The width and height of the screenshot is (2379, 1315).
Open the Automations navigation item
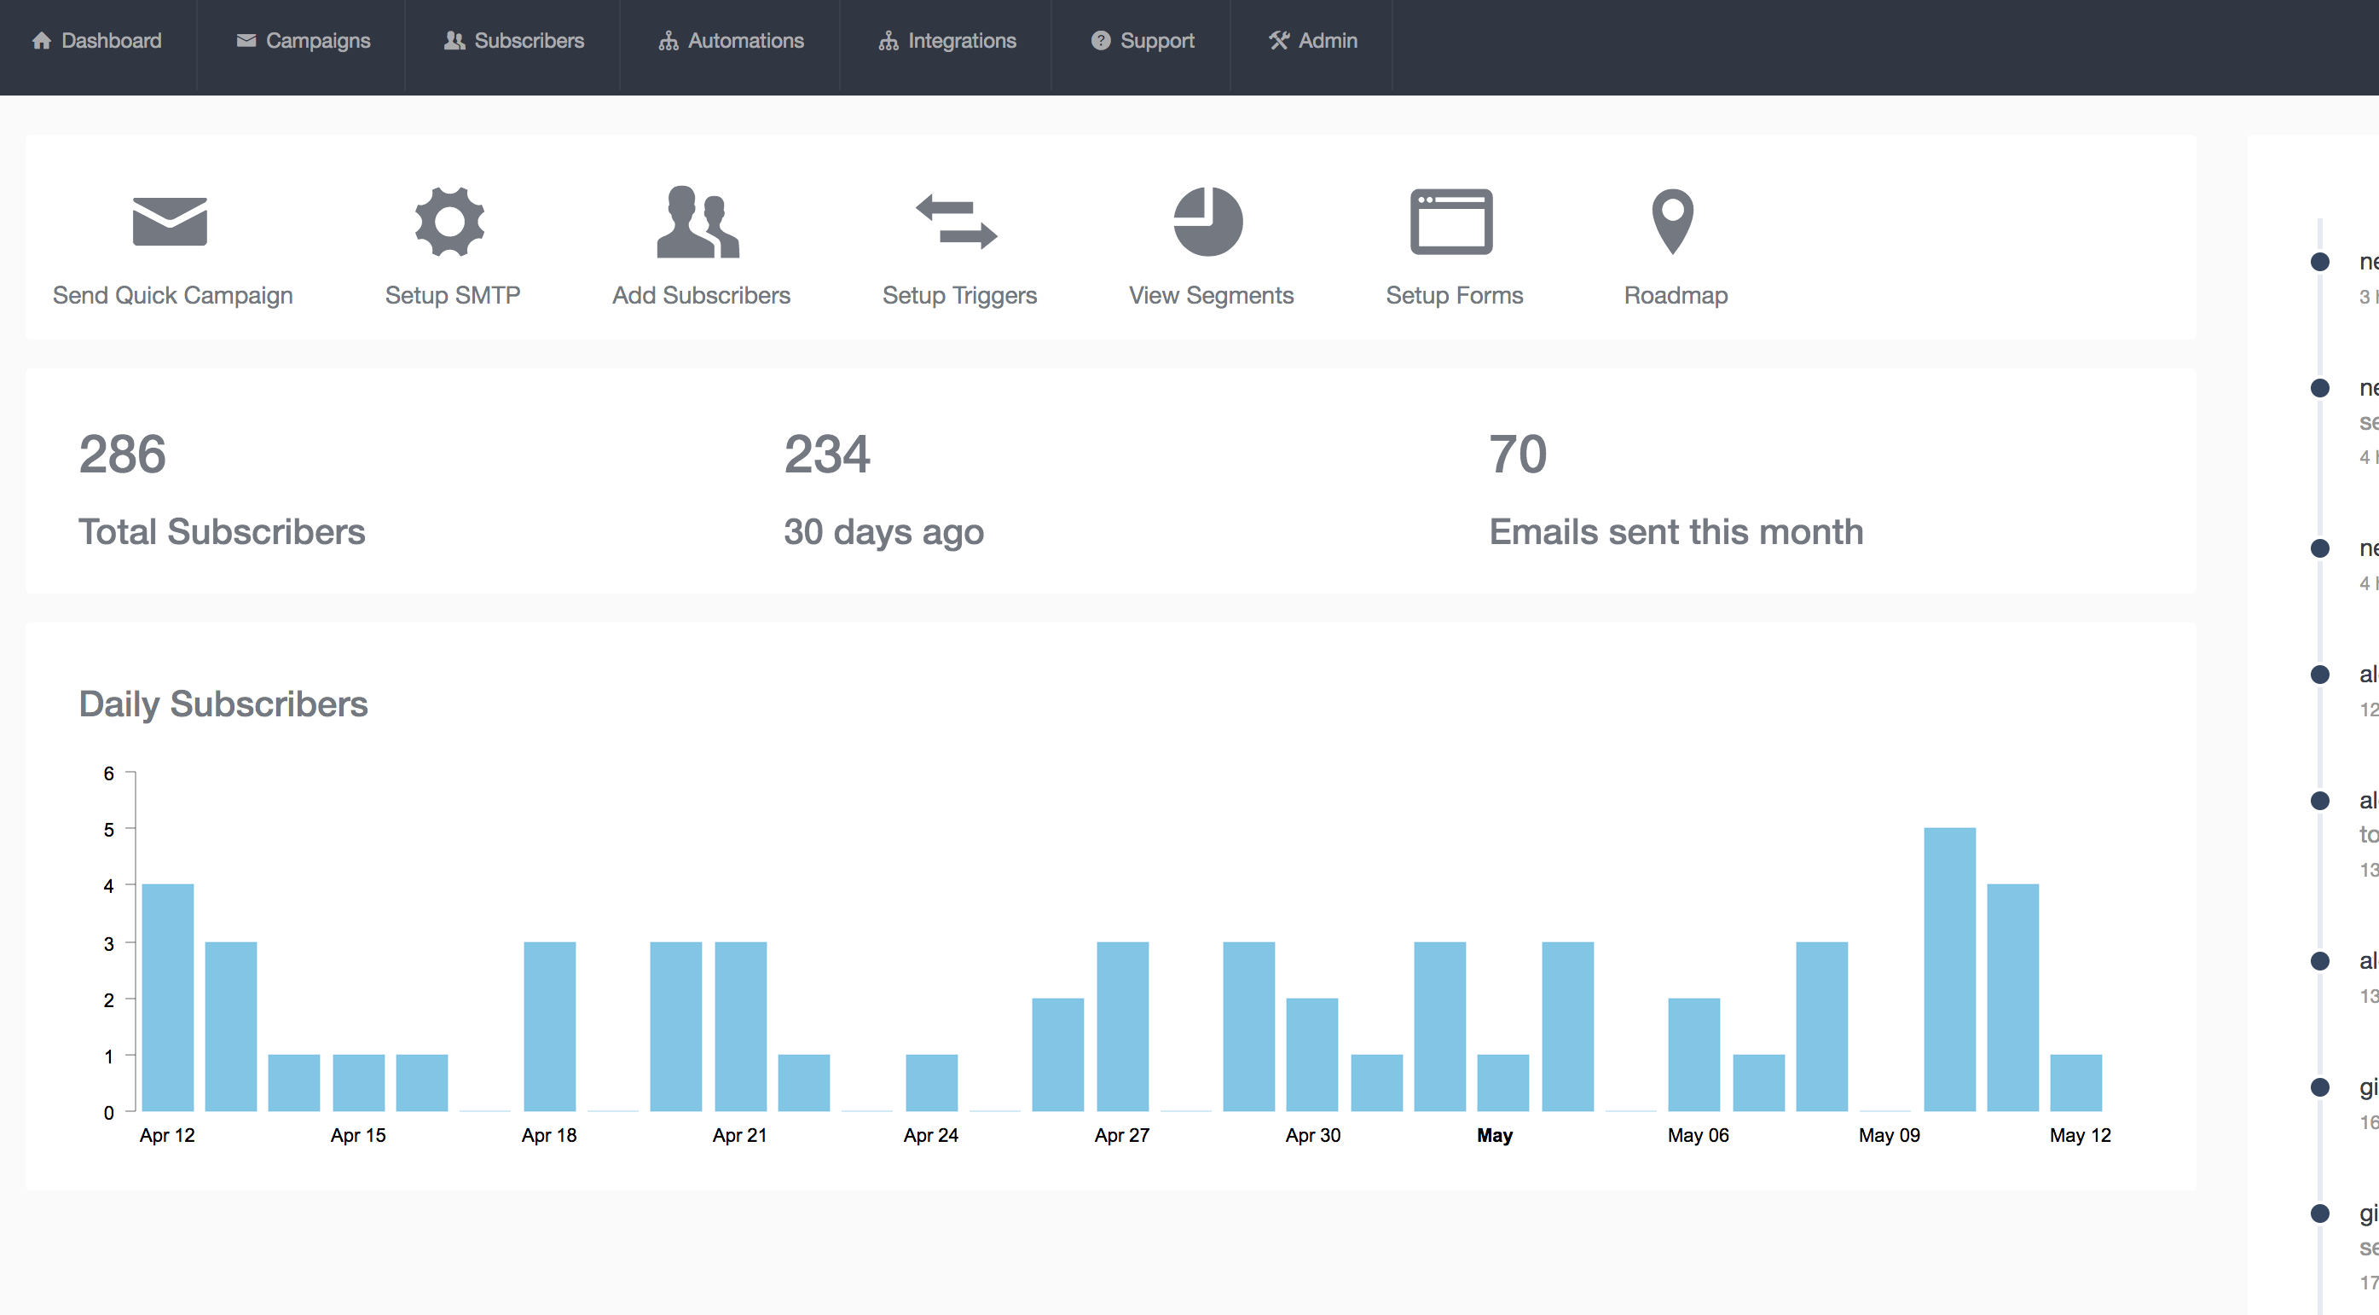tap(731, 41)
